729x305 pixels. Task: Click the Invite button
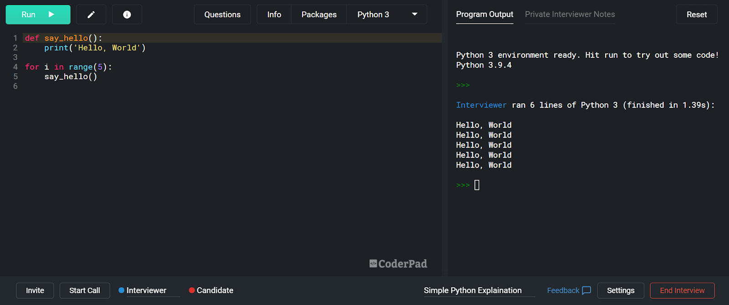point(35,290)
